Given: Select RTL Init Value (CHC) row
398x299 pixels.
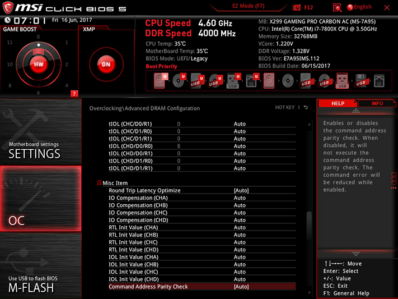Looking at the screenshot, I should (202, 242).
